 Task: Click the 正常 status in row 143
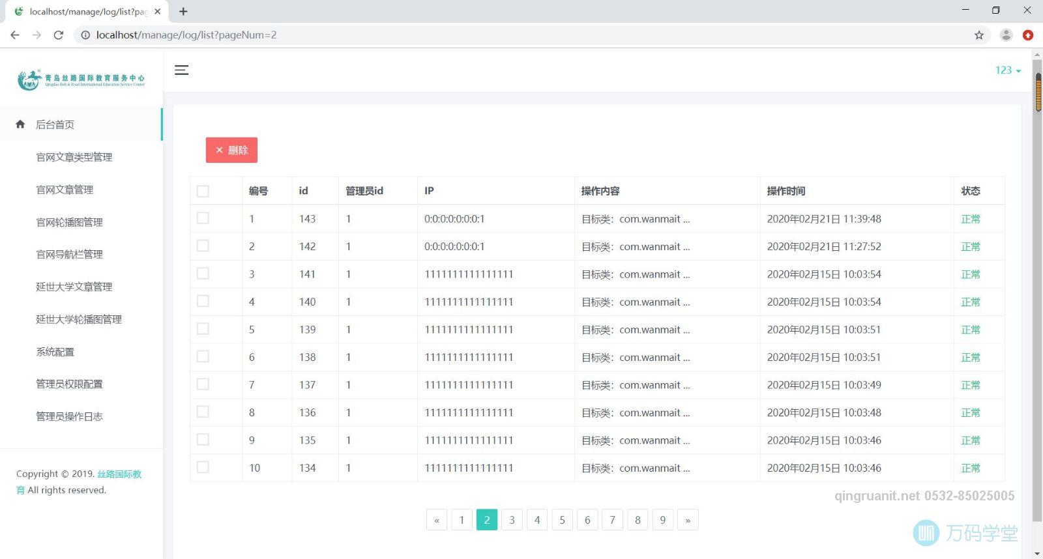[x=971, y=219]
